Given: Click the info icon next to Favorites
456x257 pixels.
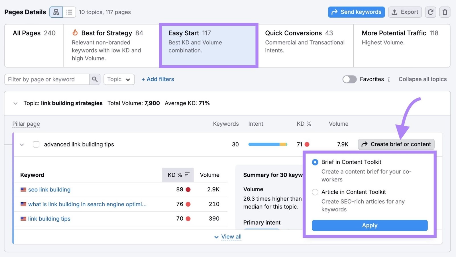Looking at the screenshot, I should pos(388,79).
